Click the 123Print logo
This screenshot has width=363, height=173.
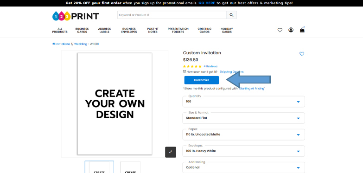[76, 16]
